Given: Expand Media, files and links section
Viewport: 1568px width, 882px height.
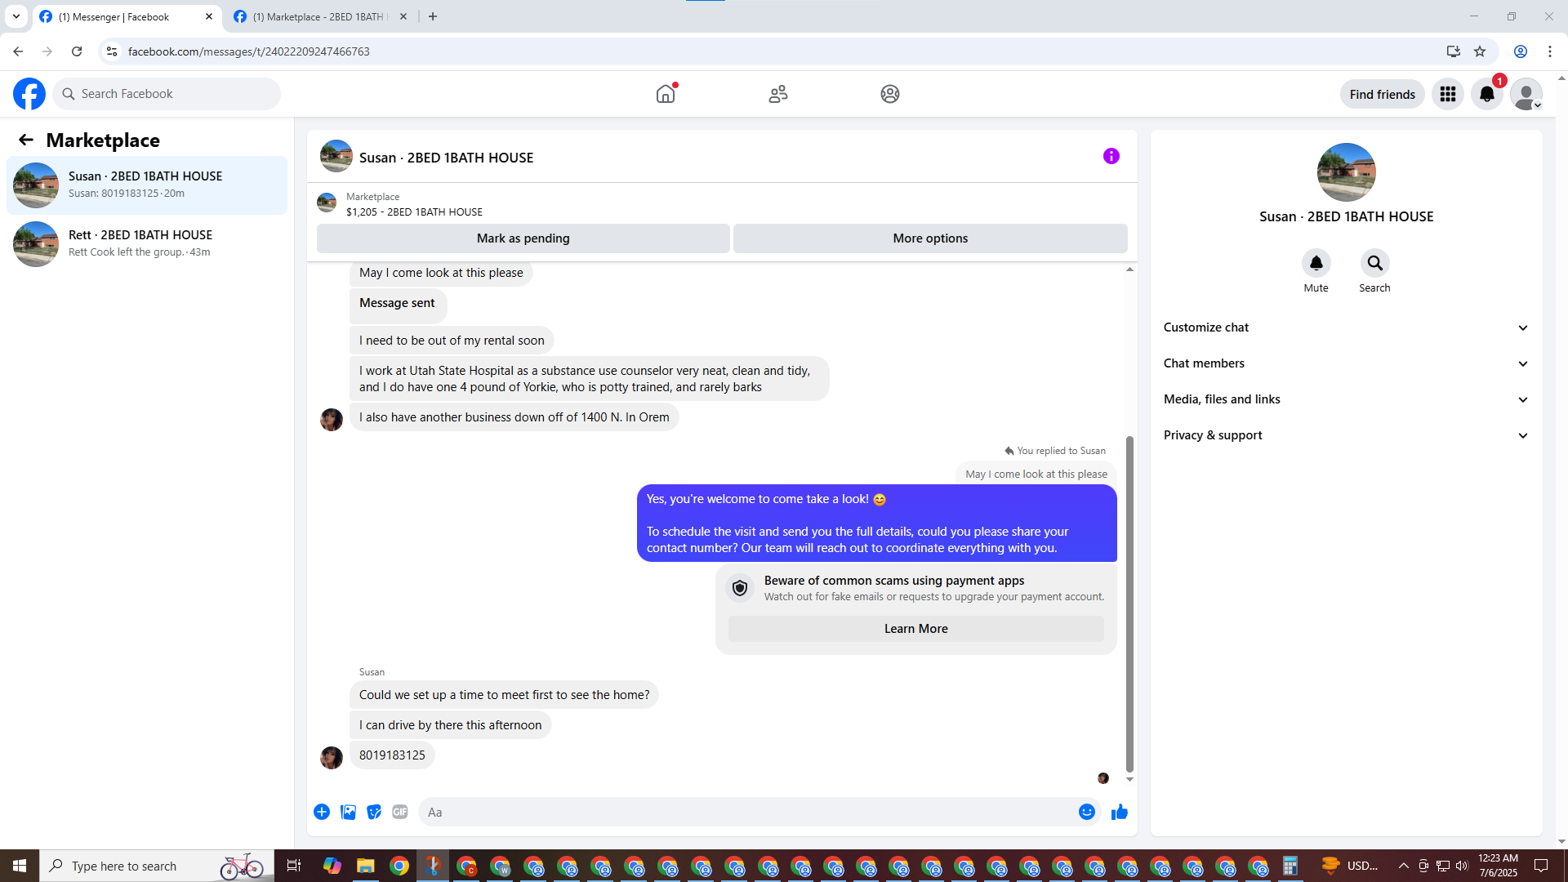Looking at the screenshot, I should (x=1345, y=399).
